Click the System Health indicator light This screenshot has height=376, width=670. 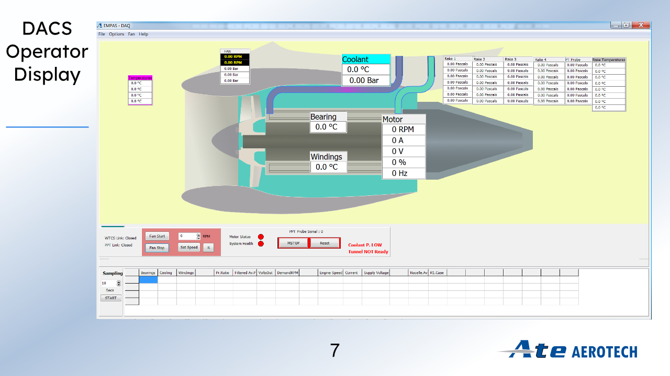(x=261, y=243)
